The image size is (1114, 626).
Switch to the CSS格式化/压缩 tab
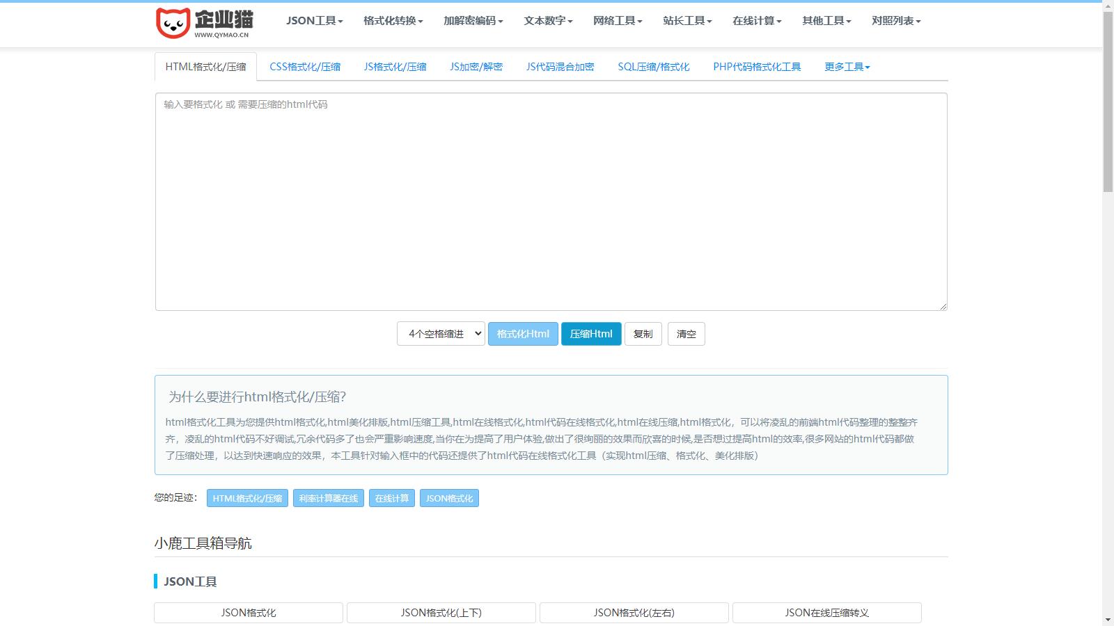tap(305, 67)
